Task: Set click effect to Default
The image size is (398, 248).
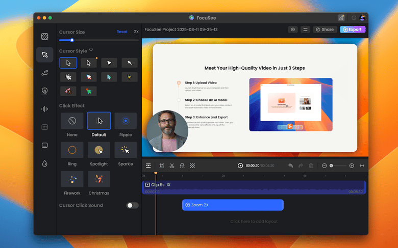Action: [x=99, y=121]
